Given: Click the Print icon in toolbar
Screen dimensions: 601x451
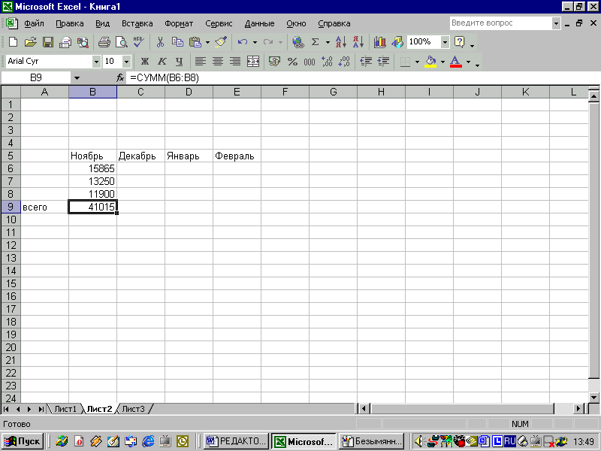Looking at the screenshot, I should click(x=104, y=42).
